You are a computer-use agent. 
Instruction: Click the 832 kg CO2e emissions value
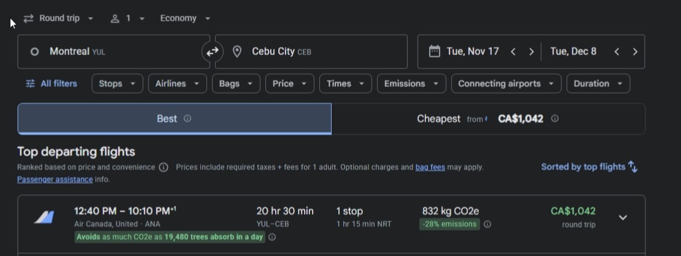coord(450,211)
